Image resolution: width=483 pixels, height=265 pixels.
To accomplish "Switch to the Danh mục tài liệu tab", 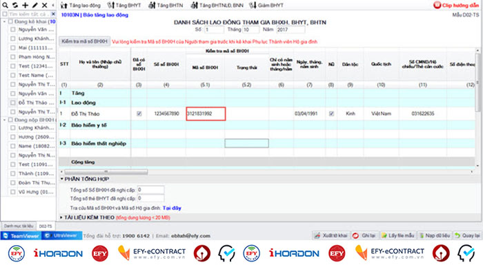I will pos(19,226).
